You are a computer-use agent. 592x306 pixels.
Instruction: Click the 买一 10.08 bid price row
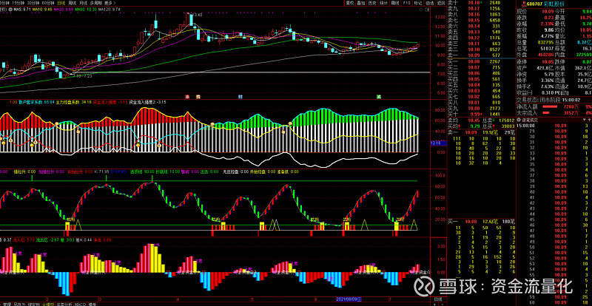tap(482, 61)
